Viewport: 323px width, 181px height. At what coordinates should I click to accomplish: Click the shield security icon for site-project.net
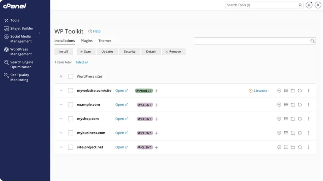click(x=279, y=147)
